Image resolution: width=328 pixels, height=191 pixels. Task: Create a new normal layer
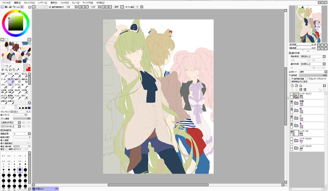[x=292, y=85]
